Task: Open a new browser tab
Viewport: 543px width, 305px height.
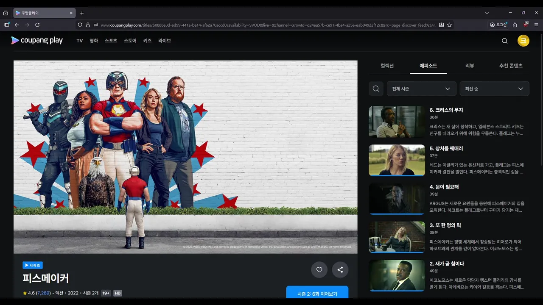Action: pos(82,13)
